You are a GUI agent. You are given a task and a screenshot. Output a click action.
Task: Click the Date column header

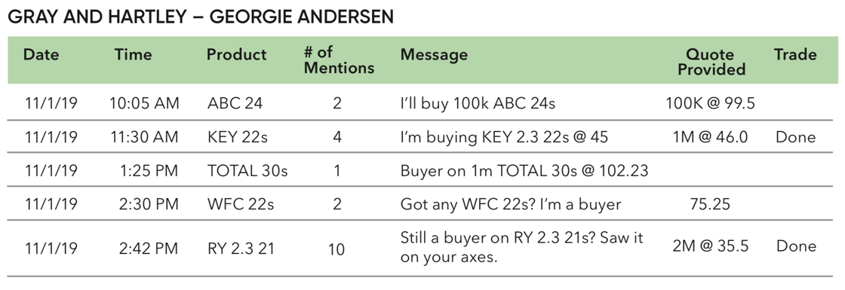click(x=41, y=55)
